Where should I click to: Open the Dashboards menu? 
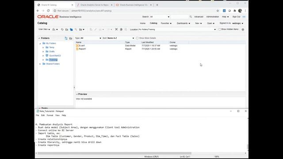click(183, 23)
